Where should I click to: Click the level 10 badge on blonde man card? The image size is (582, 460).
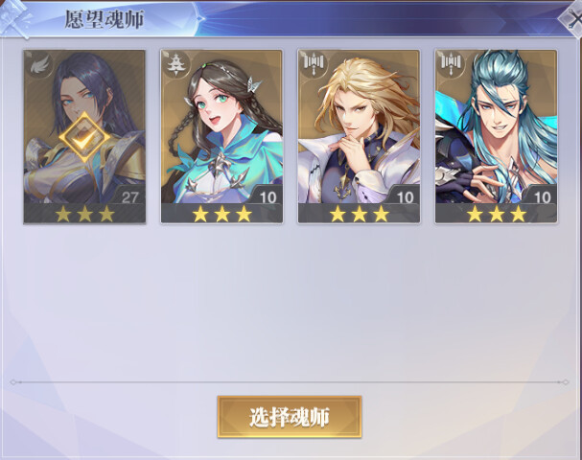(x=405, y=197)
